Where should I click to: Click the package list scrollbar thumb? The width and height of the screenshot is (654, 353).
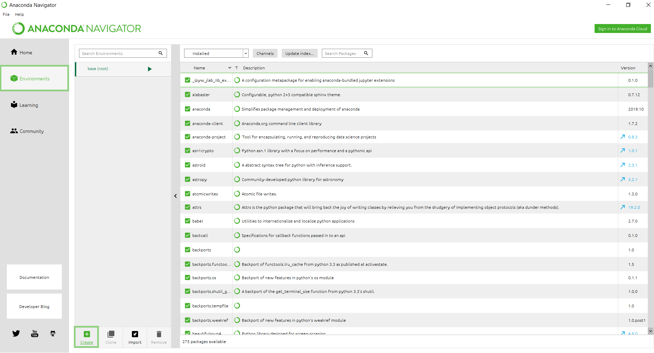click(x=650, y=79)
